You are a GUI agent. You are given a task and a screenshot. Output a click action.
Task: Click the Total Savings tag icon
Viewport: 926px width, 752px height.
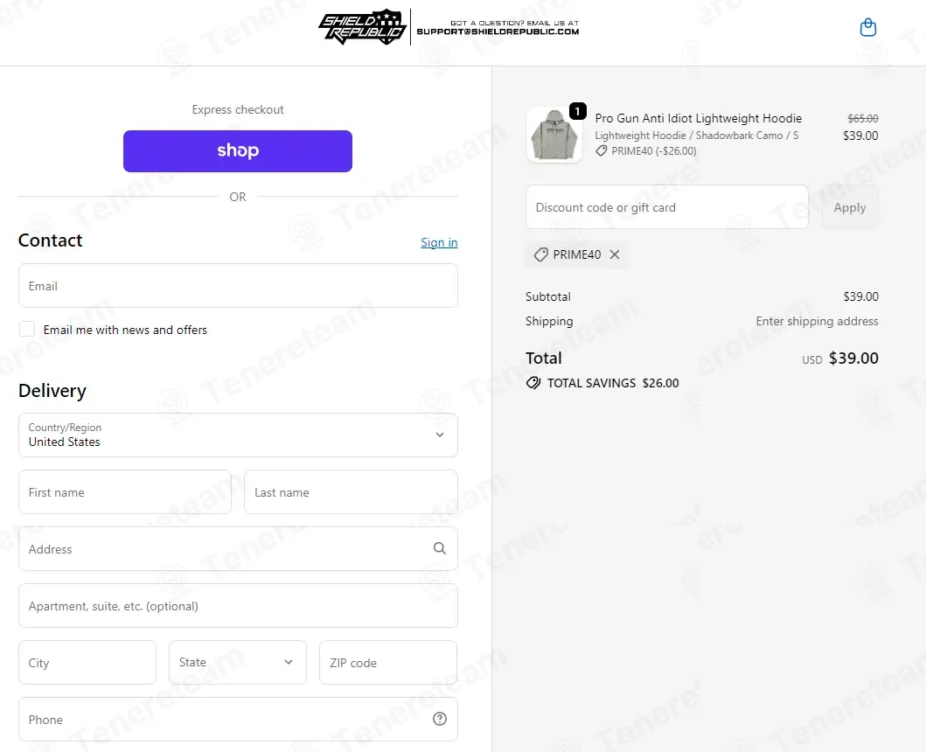tap(533, 383)
